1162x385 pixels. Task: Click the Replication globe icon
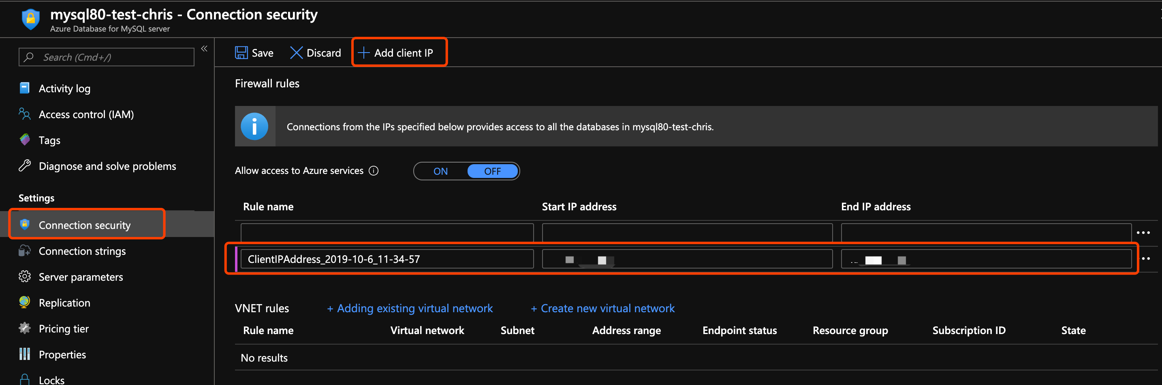pyautogui.click(x=25, y=302)
